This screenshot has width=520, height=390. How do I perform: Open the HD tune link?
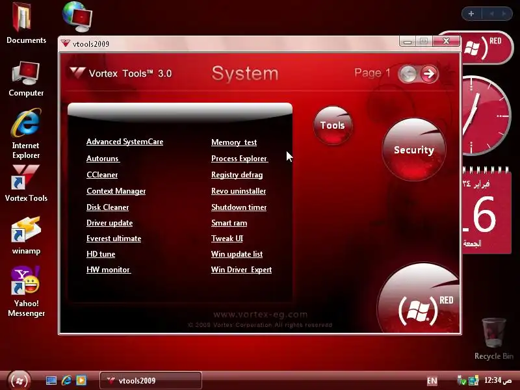pyautogui.click(x=101, y=254)
